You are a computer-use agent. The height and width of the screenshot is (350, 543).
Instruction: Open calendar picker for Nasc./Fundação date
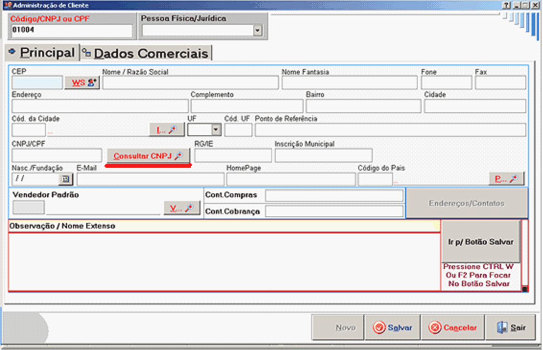tap(65, 179)
